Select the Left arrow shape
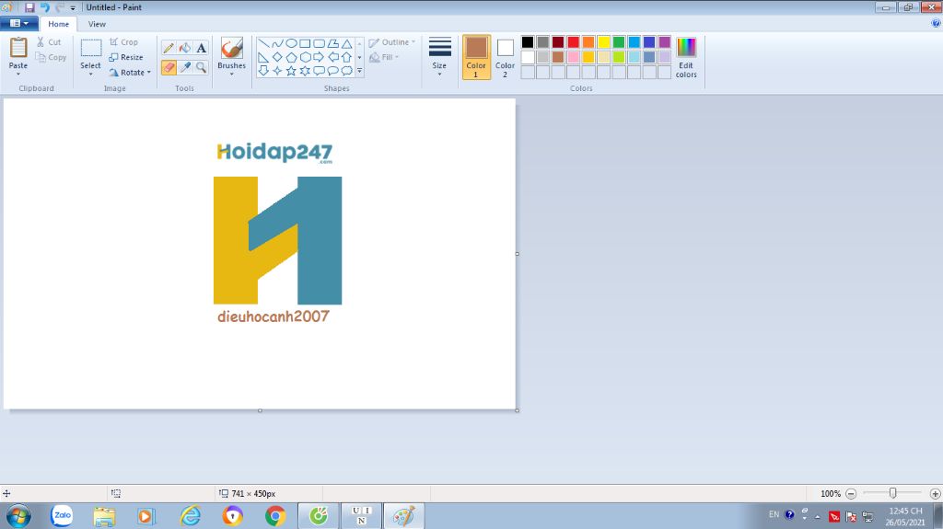943x529 pixels. (332, 57)
